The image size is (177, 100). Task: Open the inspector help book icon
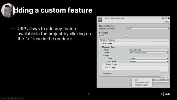163,18
